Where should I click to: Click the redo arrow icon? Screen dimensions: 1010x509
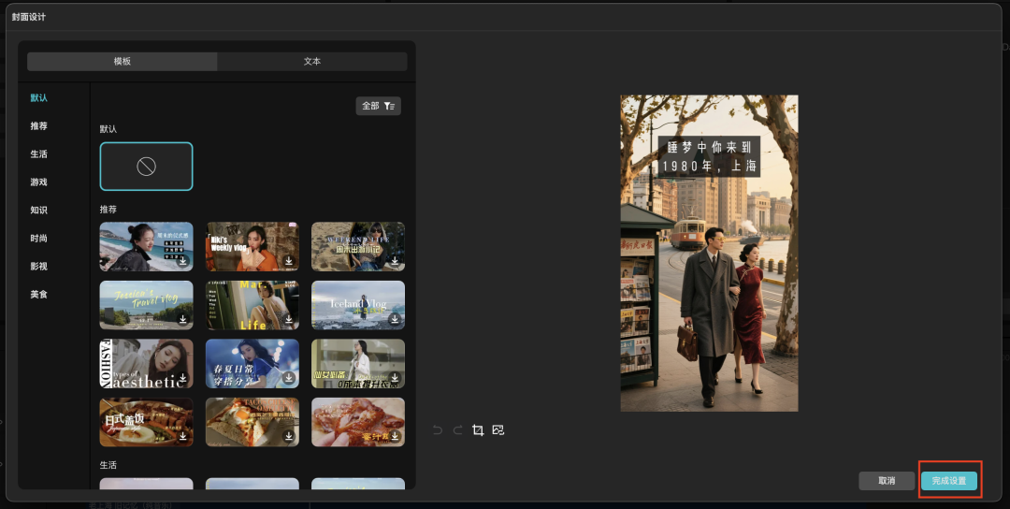point(457,430)
